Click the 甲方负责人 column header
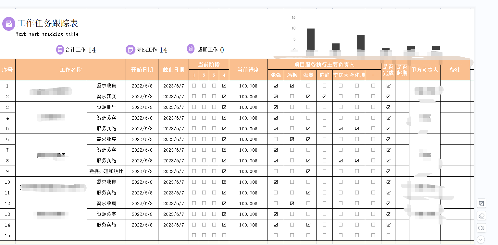 (x=425, y=70)
